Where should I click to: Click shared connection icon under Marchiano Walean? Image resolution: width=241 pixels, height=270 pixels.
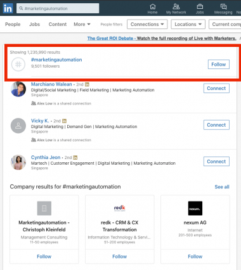pyautogui.click(x=34, y=103)
